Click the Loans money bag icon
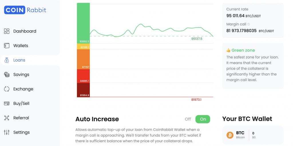Screen dimensions: 293x146 [x=7, y=60]
